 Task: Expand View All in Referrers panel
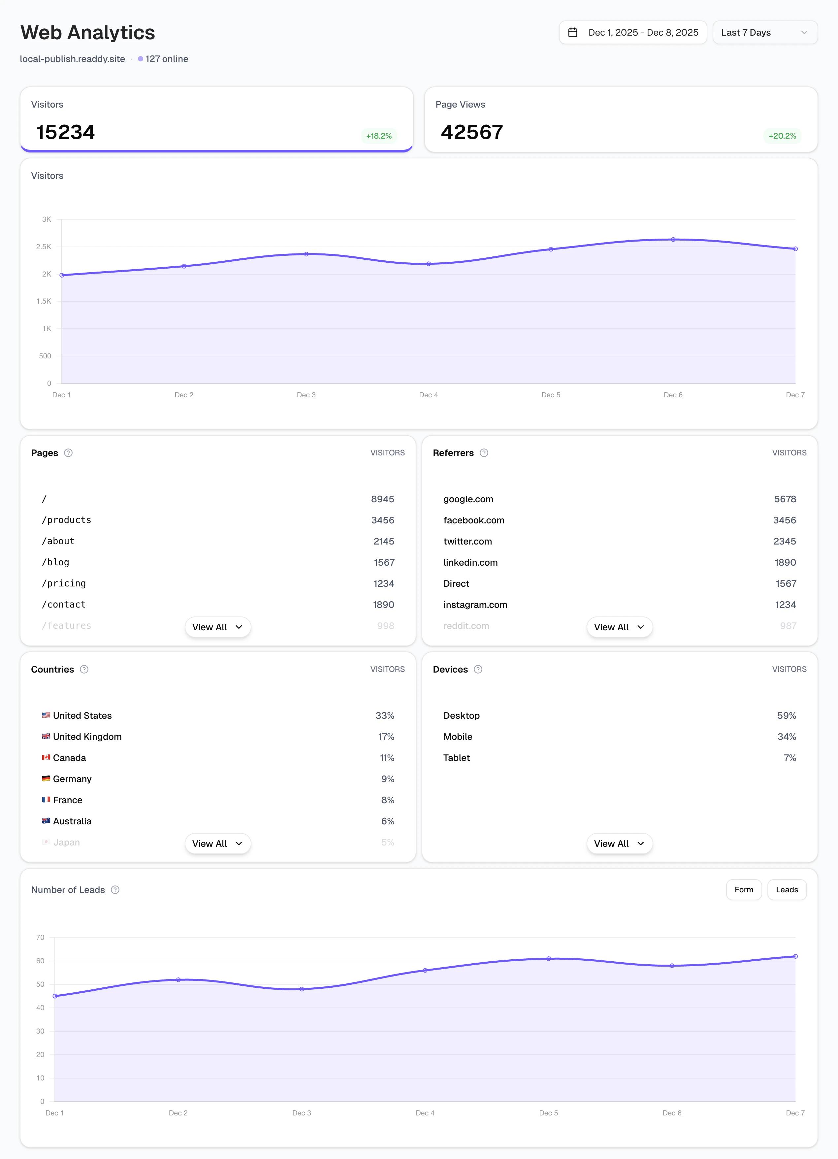coord(619,627)
